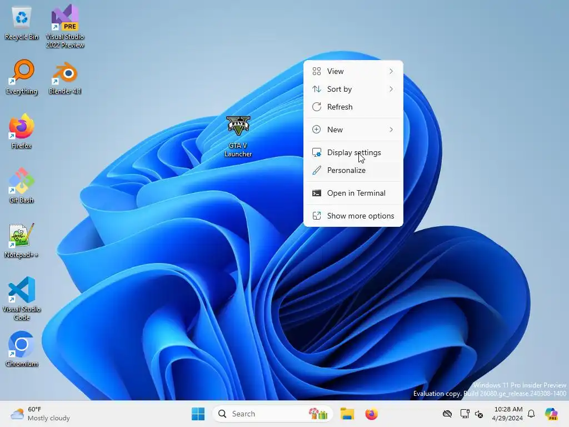The image size is (569, 427).
Task: Expand the View submenu
Action: pos(353,71)
